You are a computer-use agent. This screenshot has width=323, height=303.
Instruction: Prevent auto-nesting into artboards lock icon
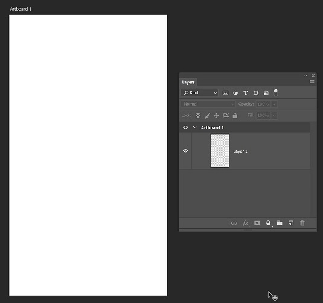pyautogui.click(x=226, y=115)
